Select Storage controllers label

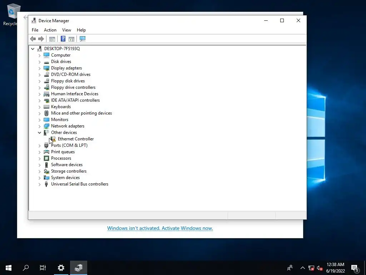[x=69, y=171]
